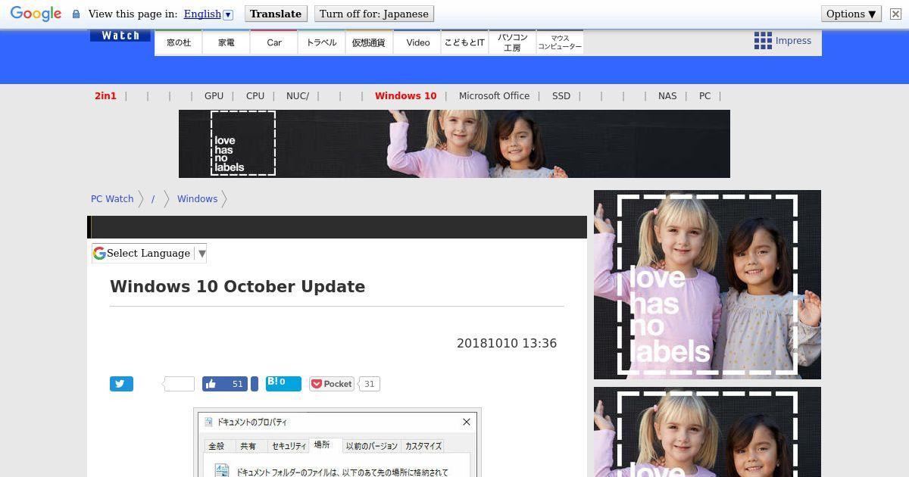Click the Pocket count 31
The width and height of the screenshot is (909, 477).
coord(369,384)
